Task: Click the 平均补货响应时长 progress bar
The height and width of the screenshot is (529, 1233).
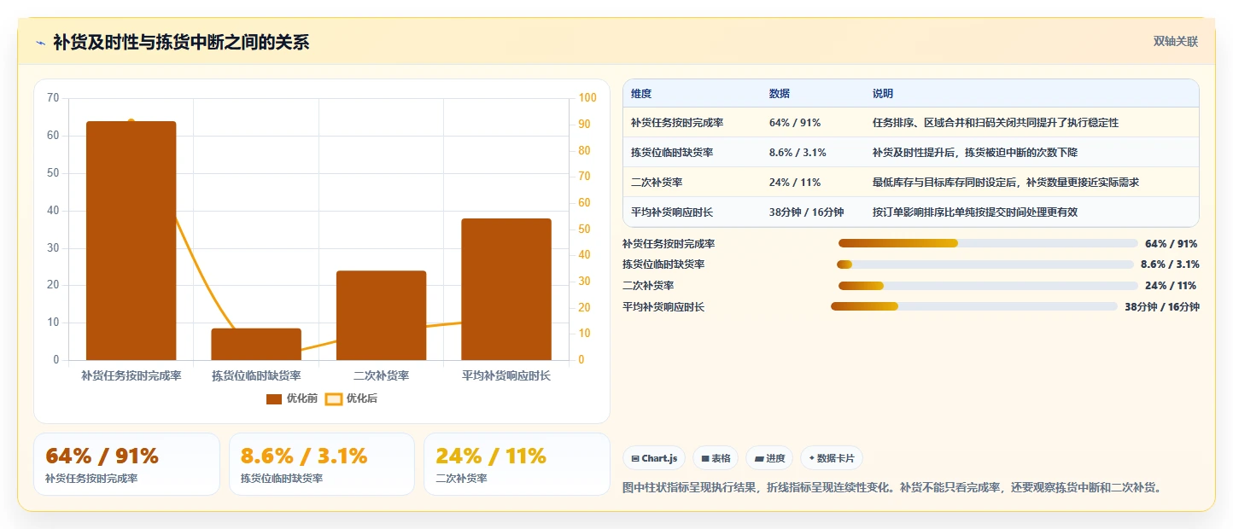Action: pos(974,306)
